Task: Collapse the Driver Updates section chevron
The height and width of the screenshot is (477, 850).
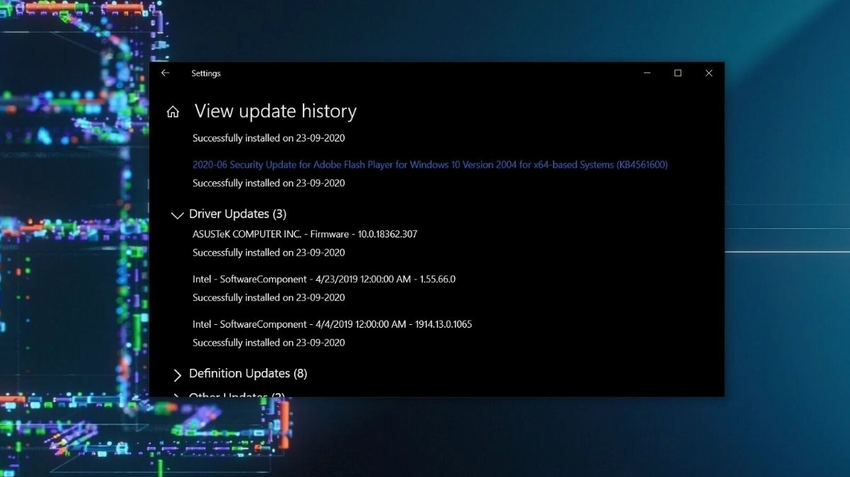Action: click(x=177, y=215)
